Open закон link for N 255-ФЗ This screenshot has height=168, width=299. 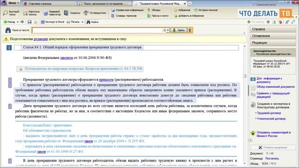(88, 141)
